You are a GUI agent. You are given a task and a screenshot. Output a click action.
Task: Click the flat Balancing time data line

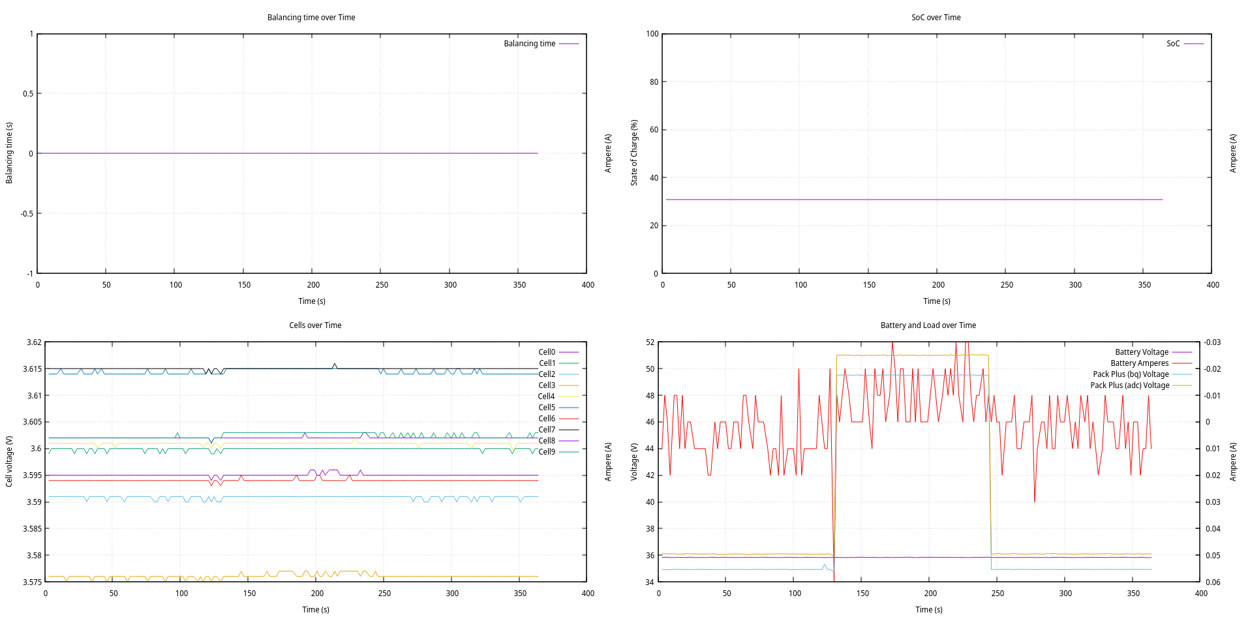(288, 153)
